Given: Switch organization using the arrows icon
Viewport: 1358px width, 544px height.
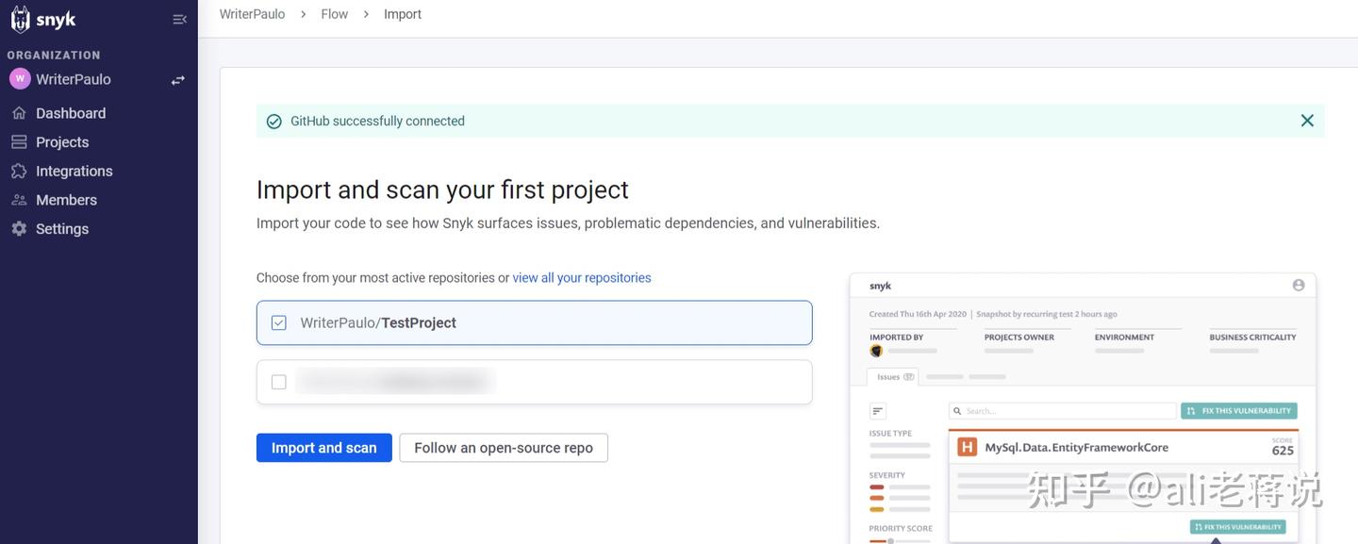Looking at the screenshot, I should [x=177, y=80].
